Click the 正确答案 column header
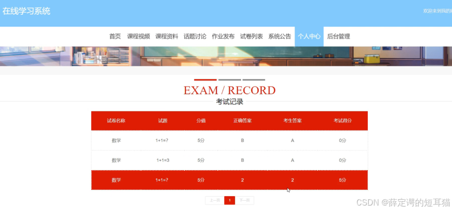452x210 pixels. point(243,121)
